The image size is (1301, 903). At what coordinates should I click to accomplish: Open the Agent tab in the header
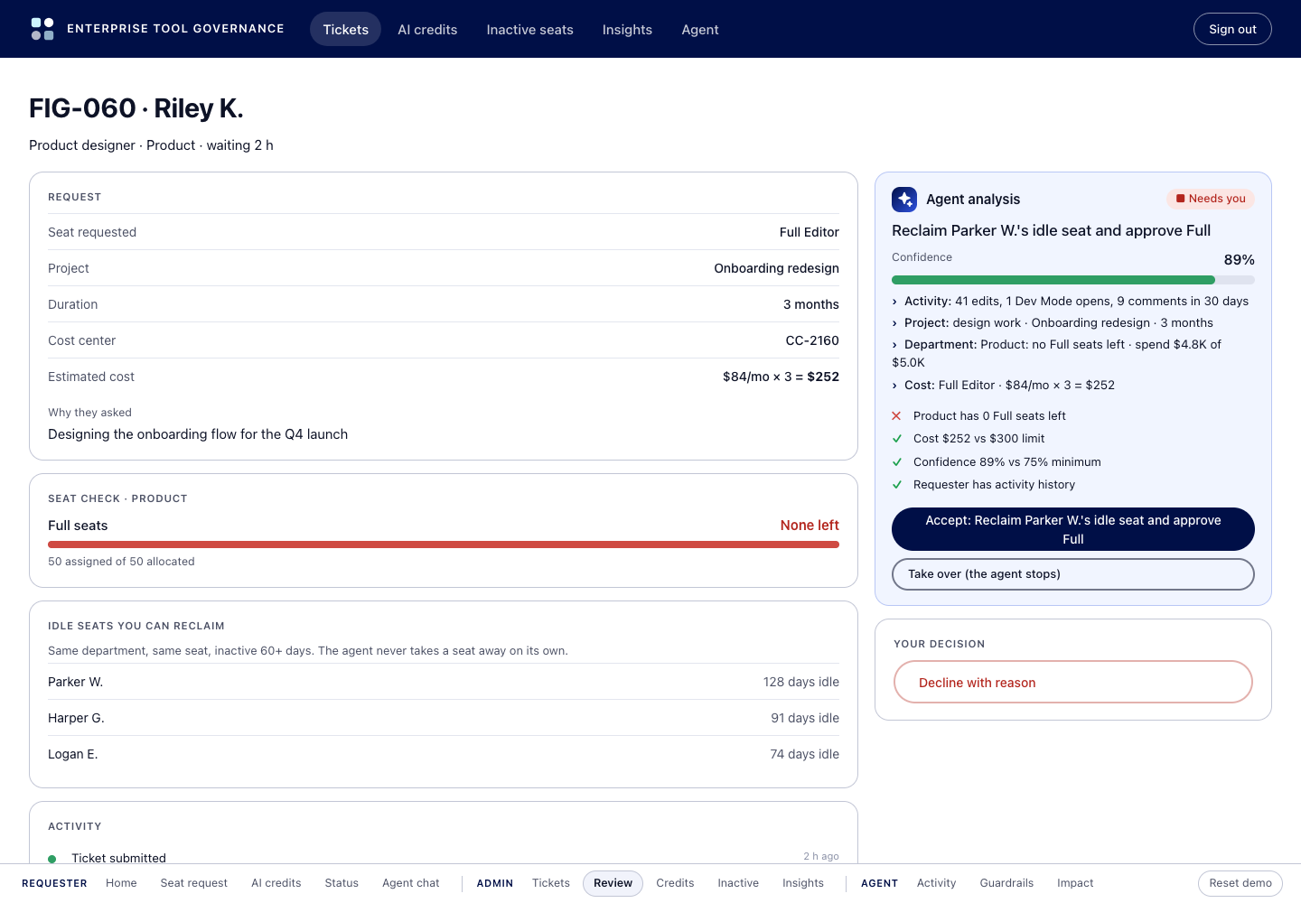coord(700,29)
